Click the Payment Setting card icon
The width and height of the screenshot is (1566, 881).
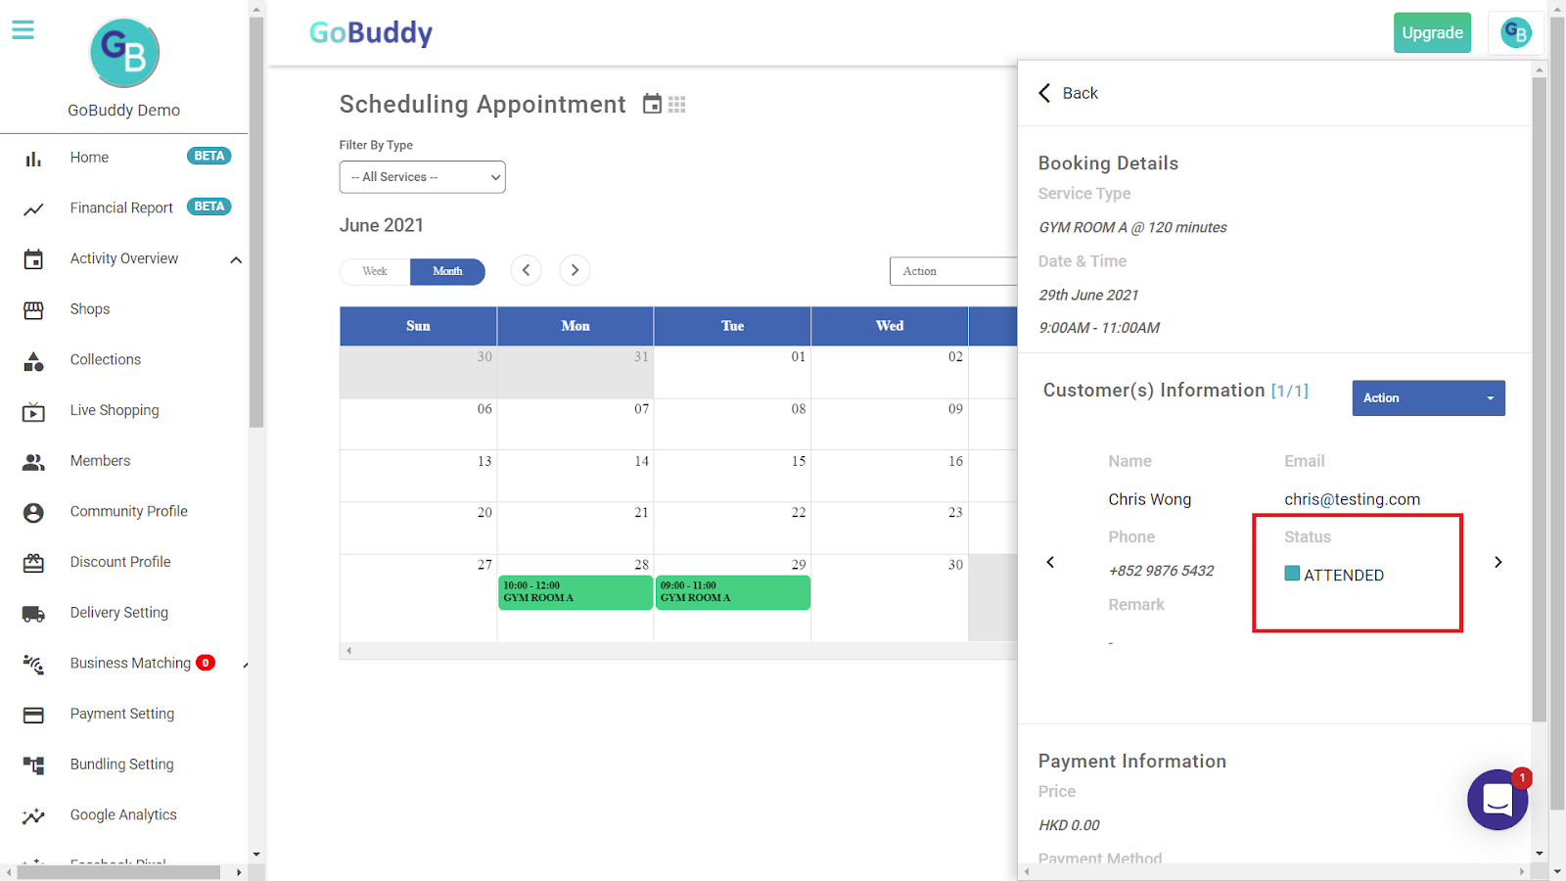(x=33, y=716)
